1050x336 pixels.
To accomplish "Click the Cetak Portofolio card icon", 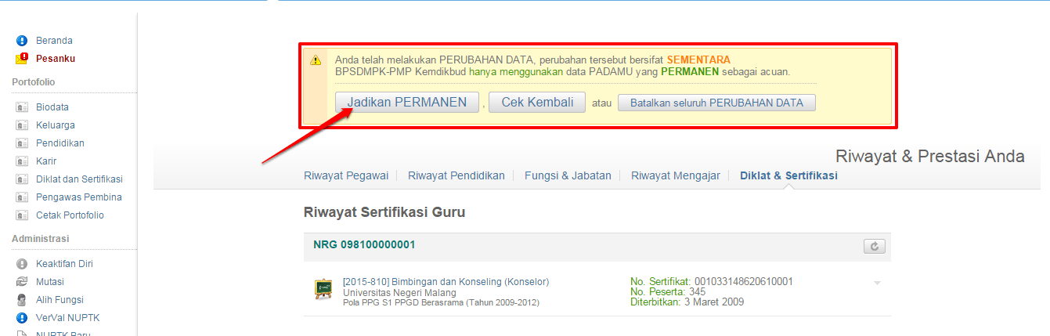I will 22,215.
